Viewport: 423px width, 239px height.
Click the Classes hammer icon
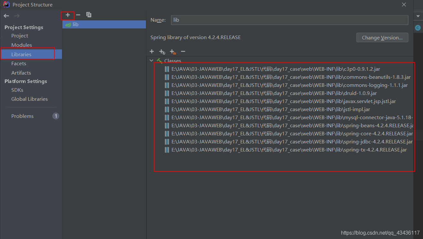[x=160, y=61]
